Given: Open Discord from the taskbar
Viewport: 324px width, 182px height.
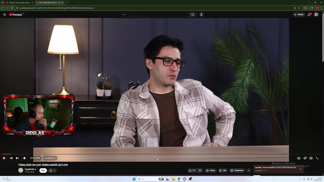Looking at the screenshot, I should [x=185, y=179].
